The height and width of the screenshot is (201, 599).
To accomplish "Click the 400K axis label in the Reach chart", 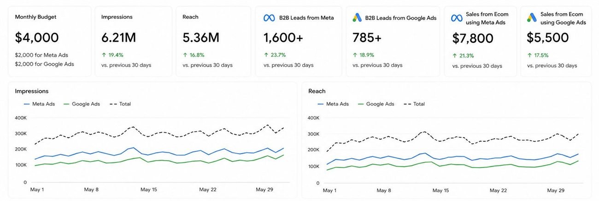I will (x=313, y=118).
